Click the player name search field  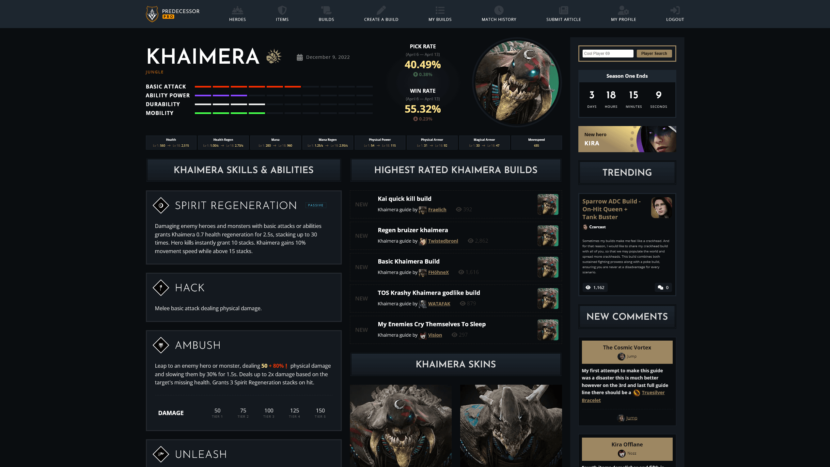[x=608, y=54]
